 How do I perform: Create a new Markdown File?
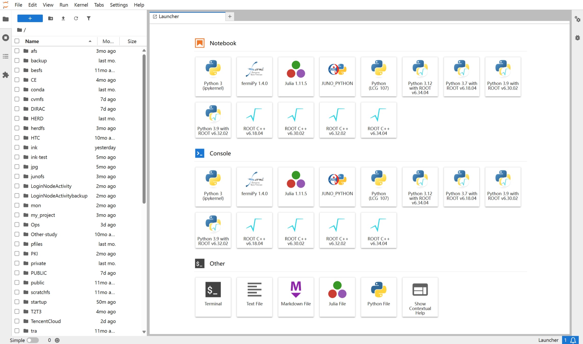coord(296,297)
